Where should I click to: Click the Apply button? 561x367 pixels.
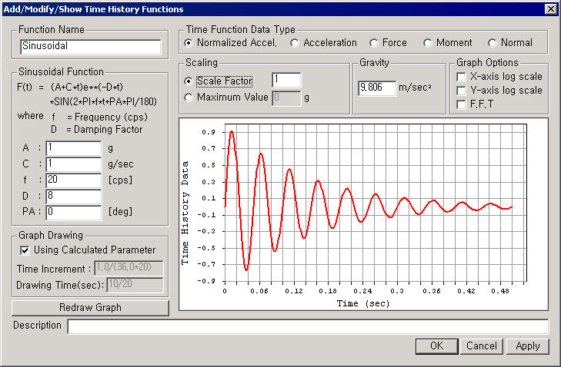click(x=527, y=346)
